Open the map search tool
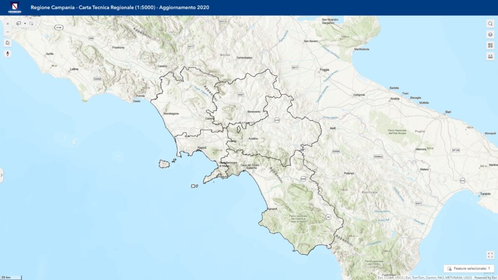Viewport: 498px width, 280px height. pyautogui.click(x=490, y=24)
